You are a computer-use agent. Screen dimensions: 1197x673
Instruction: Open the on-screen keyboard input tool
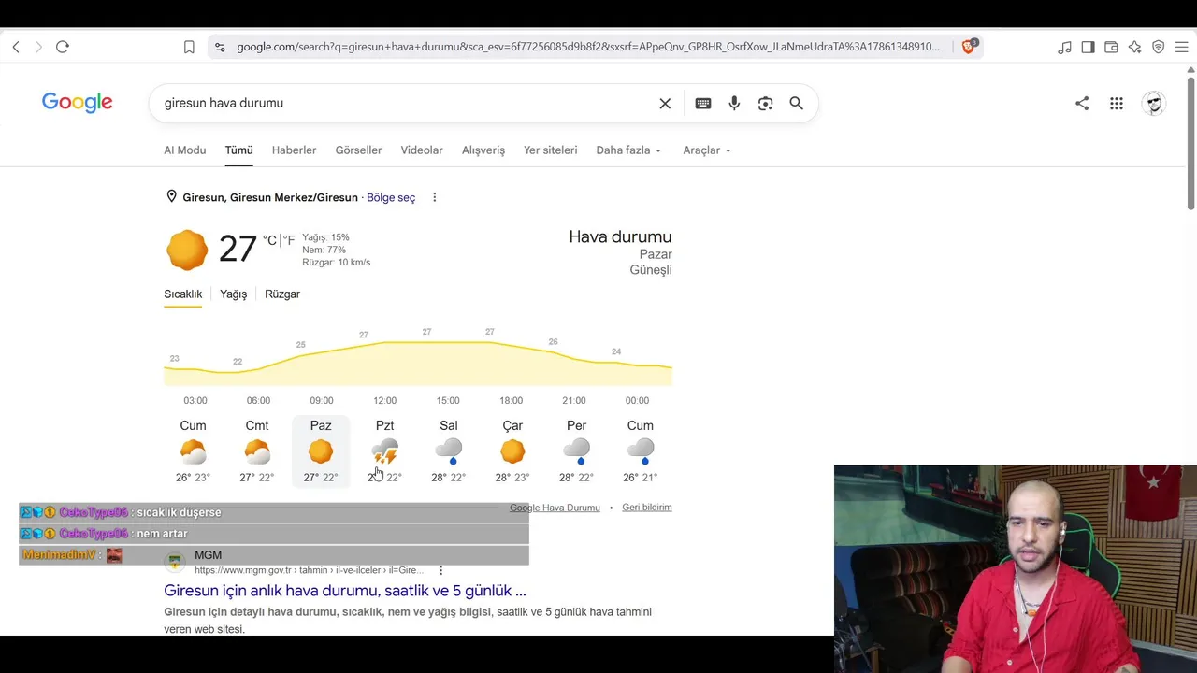tap(703, 103)
